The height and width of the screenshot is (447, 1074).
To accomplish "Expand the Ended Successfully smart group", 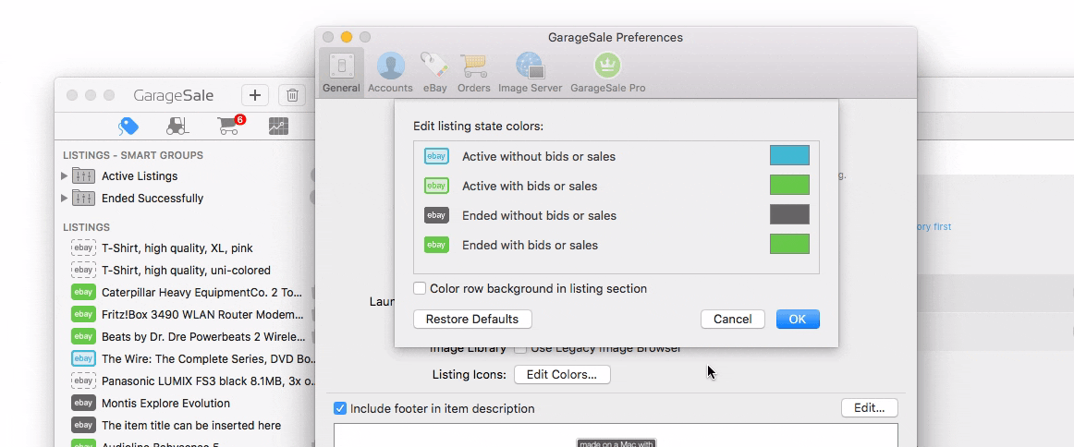I will 65,198.
